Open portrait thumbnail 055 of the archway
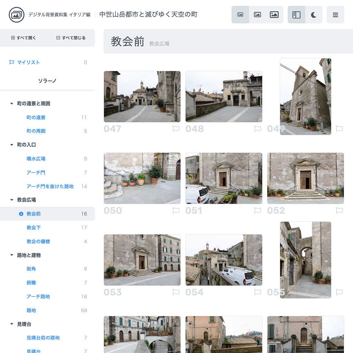The image size is (353, 353). pos(306,260)
